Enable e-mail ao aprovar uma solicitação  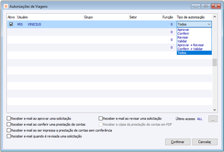pos(9,119)
